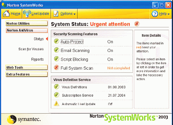This screenshot has height=125, width=173.
Task: Select the Script Blocking On status
Action: [110, 59]
